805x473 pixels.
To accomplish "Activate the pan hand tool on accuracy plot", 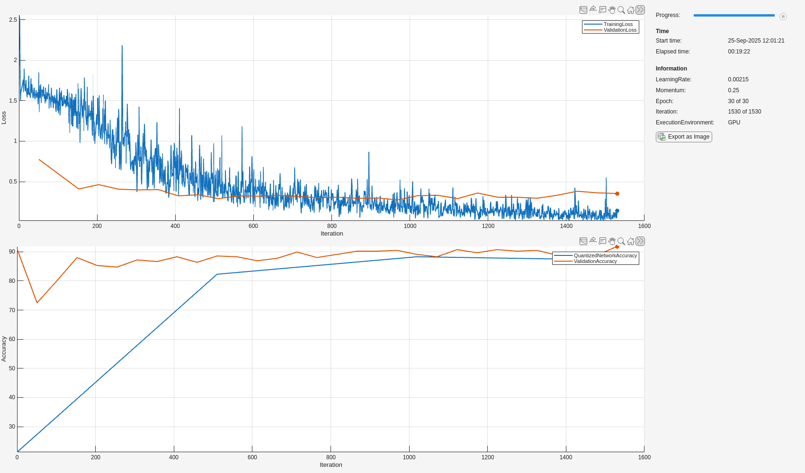I will (x=612, y=241).
